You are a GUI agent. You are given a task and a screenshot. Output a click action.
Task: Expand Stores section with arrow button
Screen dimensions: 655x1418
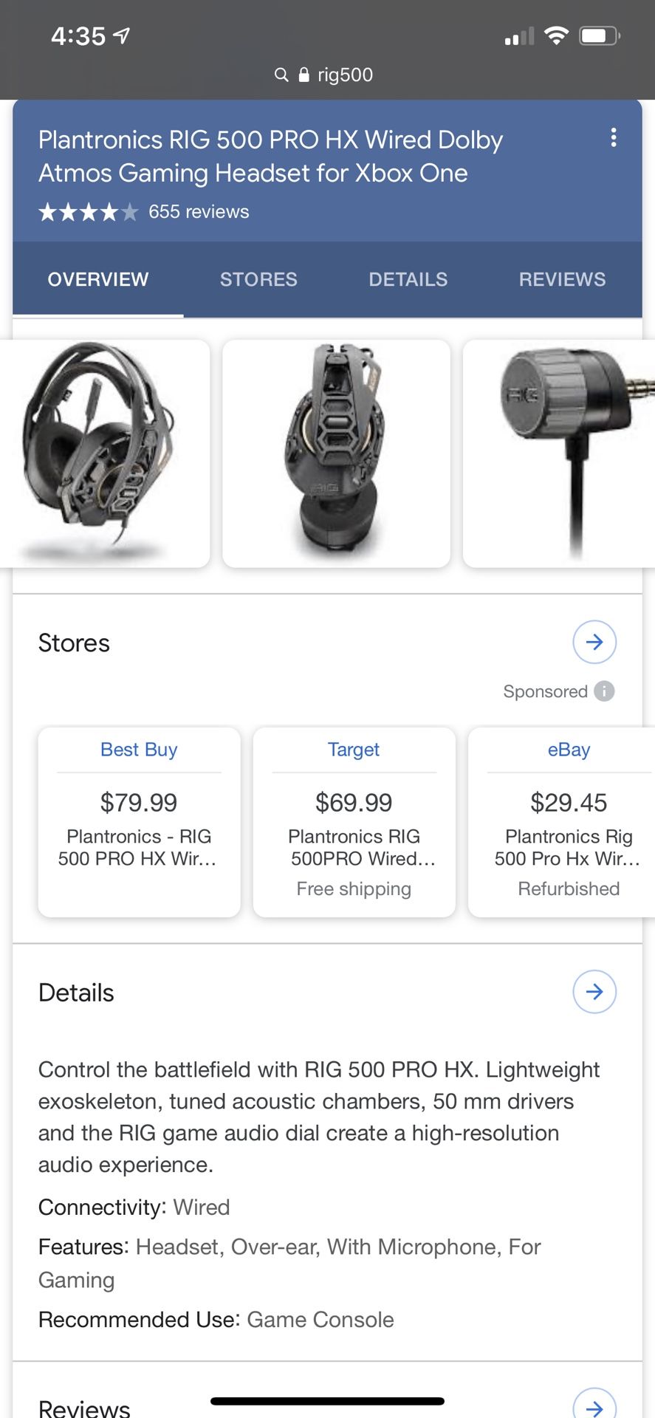[594, 642]
